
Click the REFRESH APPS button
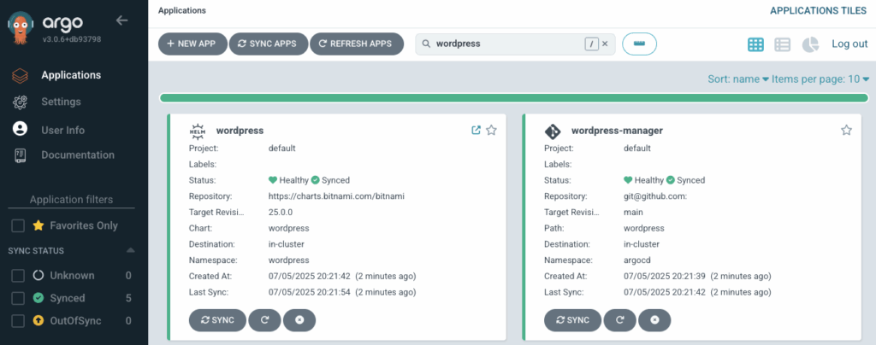tap(357, 44)
